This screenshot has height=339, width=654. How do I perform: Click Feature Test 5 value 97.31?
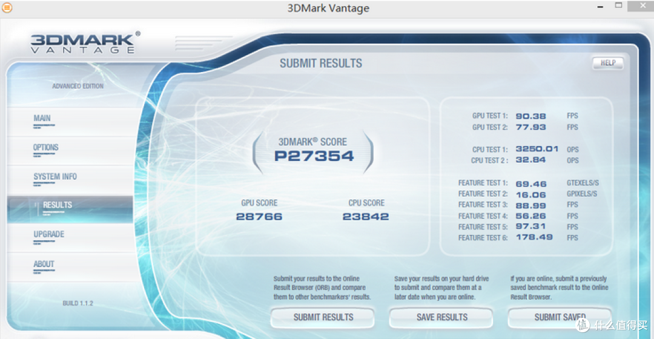tap(530, 226)
